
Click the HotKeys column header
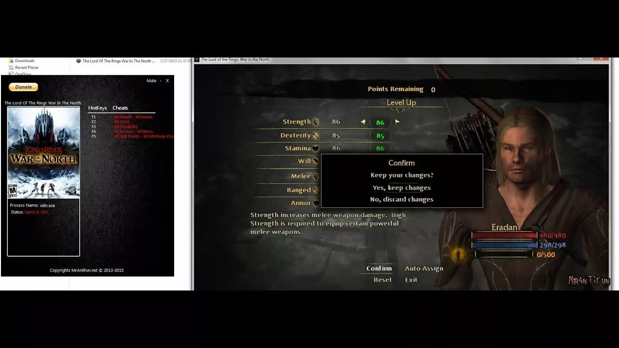(x=97, y=108)
